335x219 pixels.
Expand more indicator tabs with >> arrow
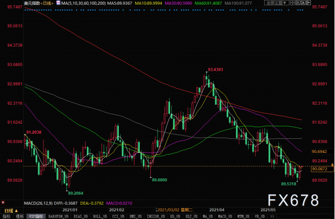click(272, 216)
